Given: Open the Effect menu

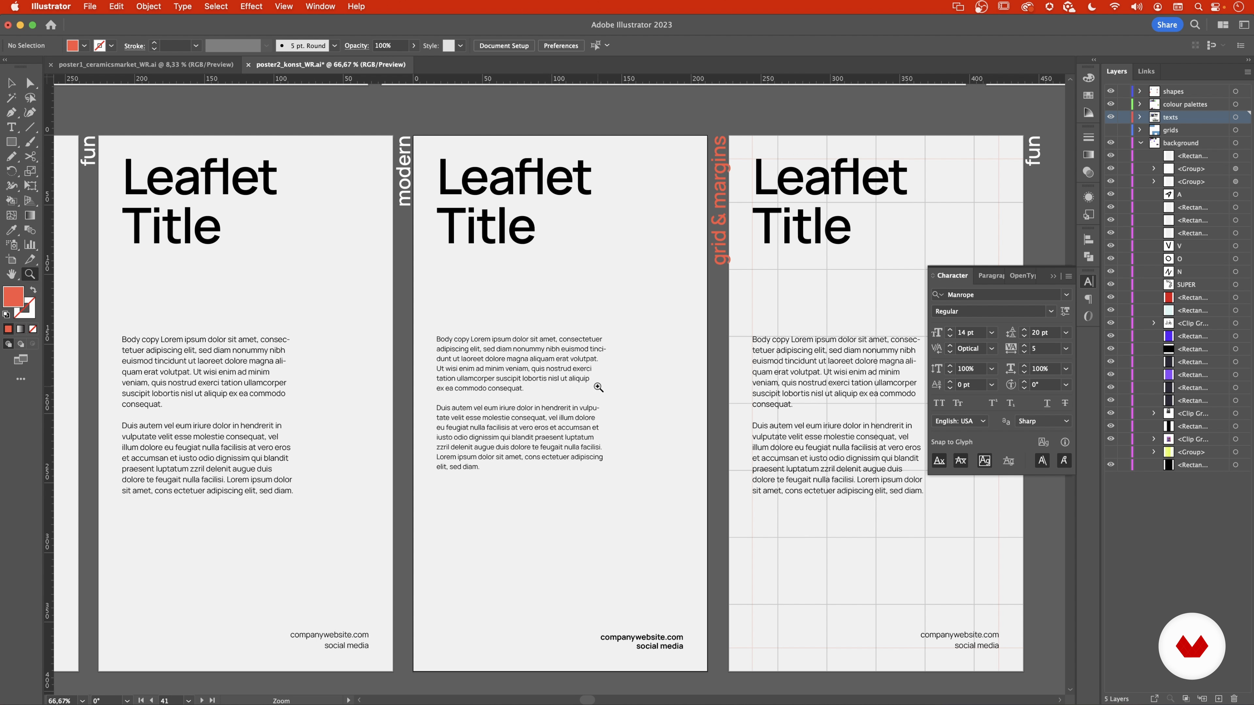Looking at the screenshot, I should 251,6.
